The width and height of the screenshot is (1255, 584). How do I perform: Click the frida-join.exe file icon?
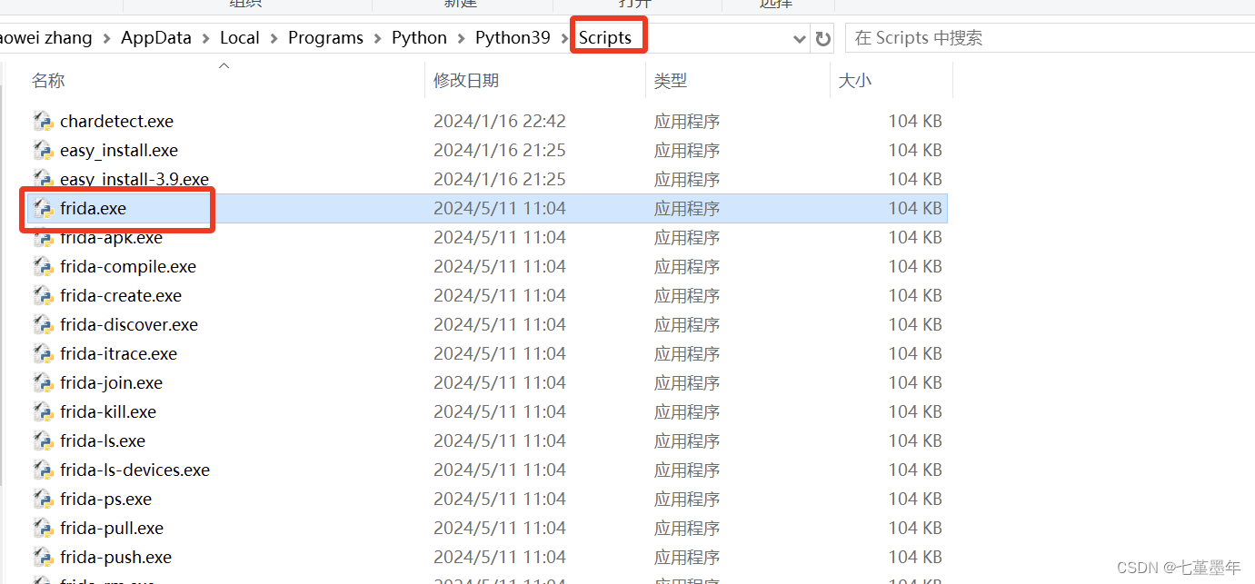click(x=43, y=382)
